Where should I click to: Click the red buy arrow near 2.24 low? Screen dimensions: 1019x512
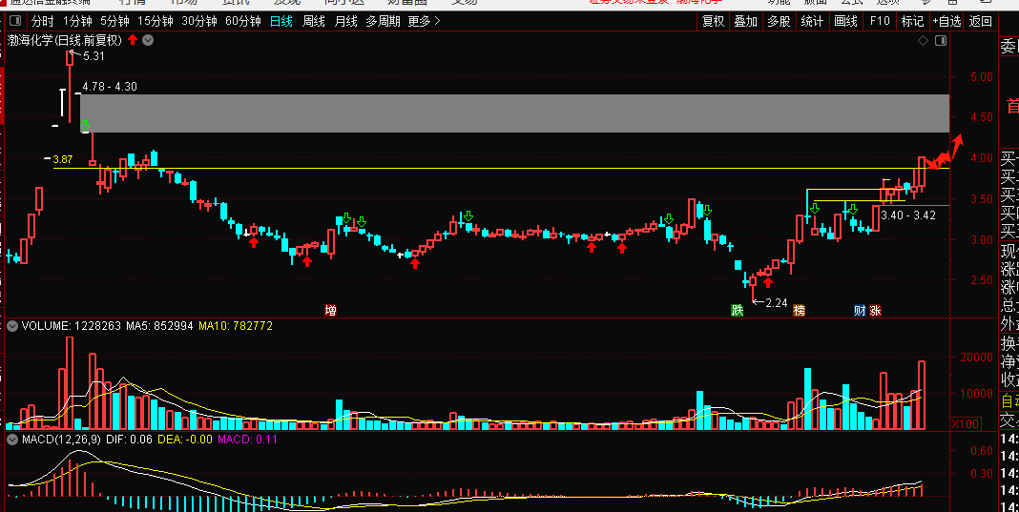tap(768, 282)
